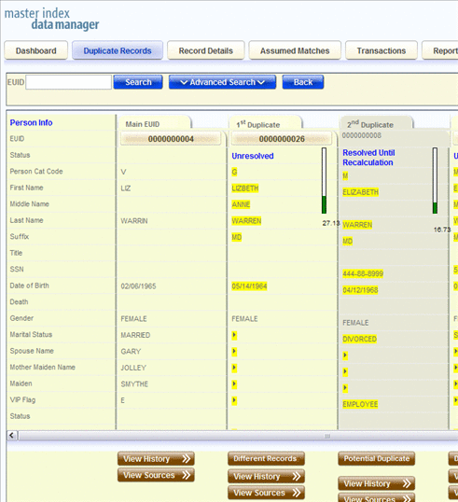Click maiden name SMYTHE value
458x502 pixels.
[x=134, y=384]
